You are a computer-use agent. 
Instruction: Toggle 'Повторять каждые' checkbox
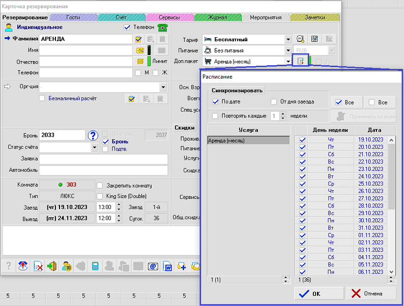[x=215, y=116]
